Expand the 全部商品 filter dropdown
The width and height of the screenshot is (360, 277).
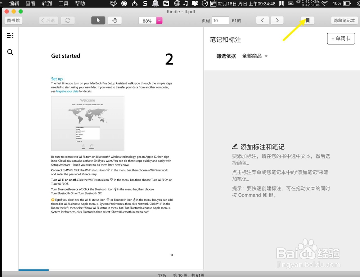click(x=255, y=56)
